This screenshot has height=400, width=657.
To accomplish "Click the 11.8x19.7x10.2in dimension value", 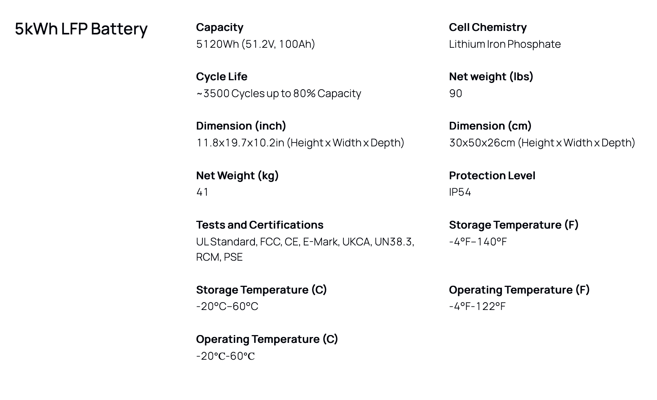I will (x=300, y=143).
